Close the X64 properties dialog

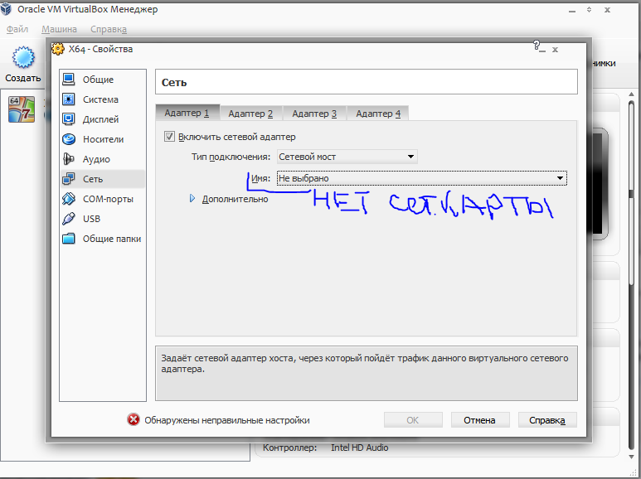pyautogui.click(x=555, y=50)
